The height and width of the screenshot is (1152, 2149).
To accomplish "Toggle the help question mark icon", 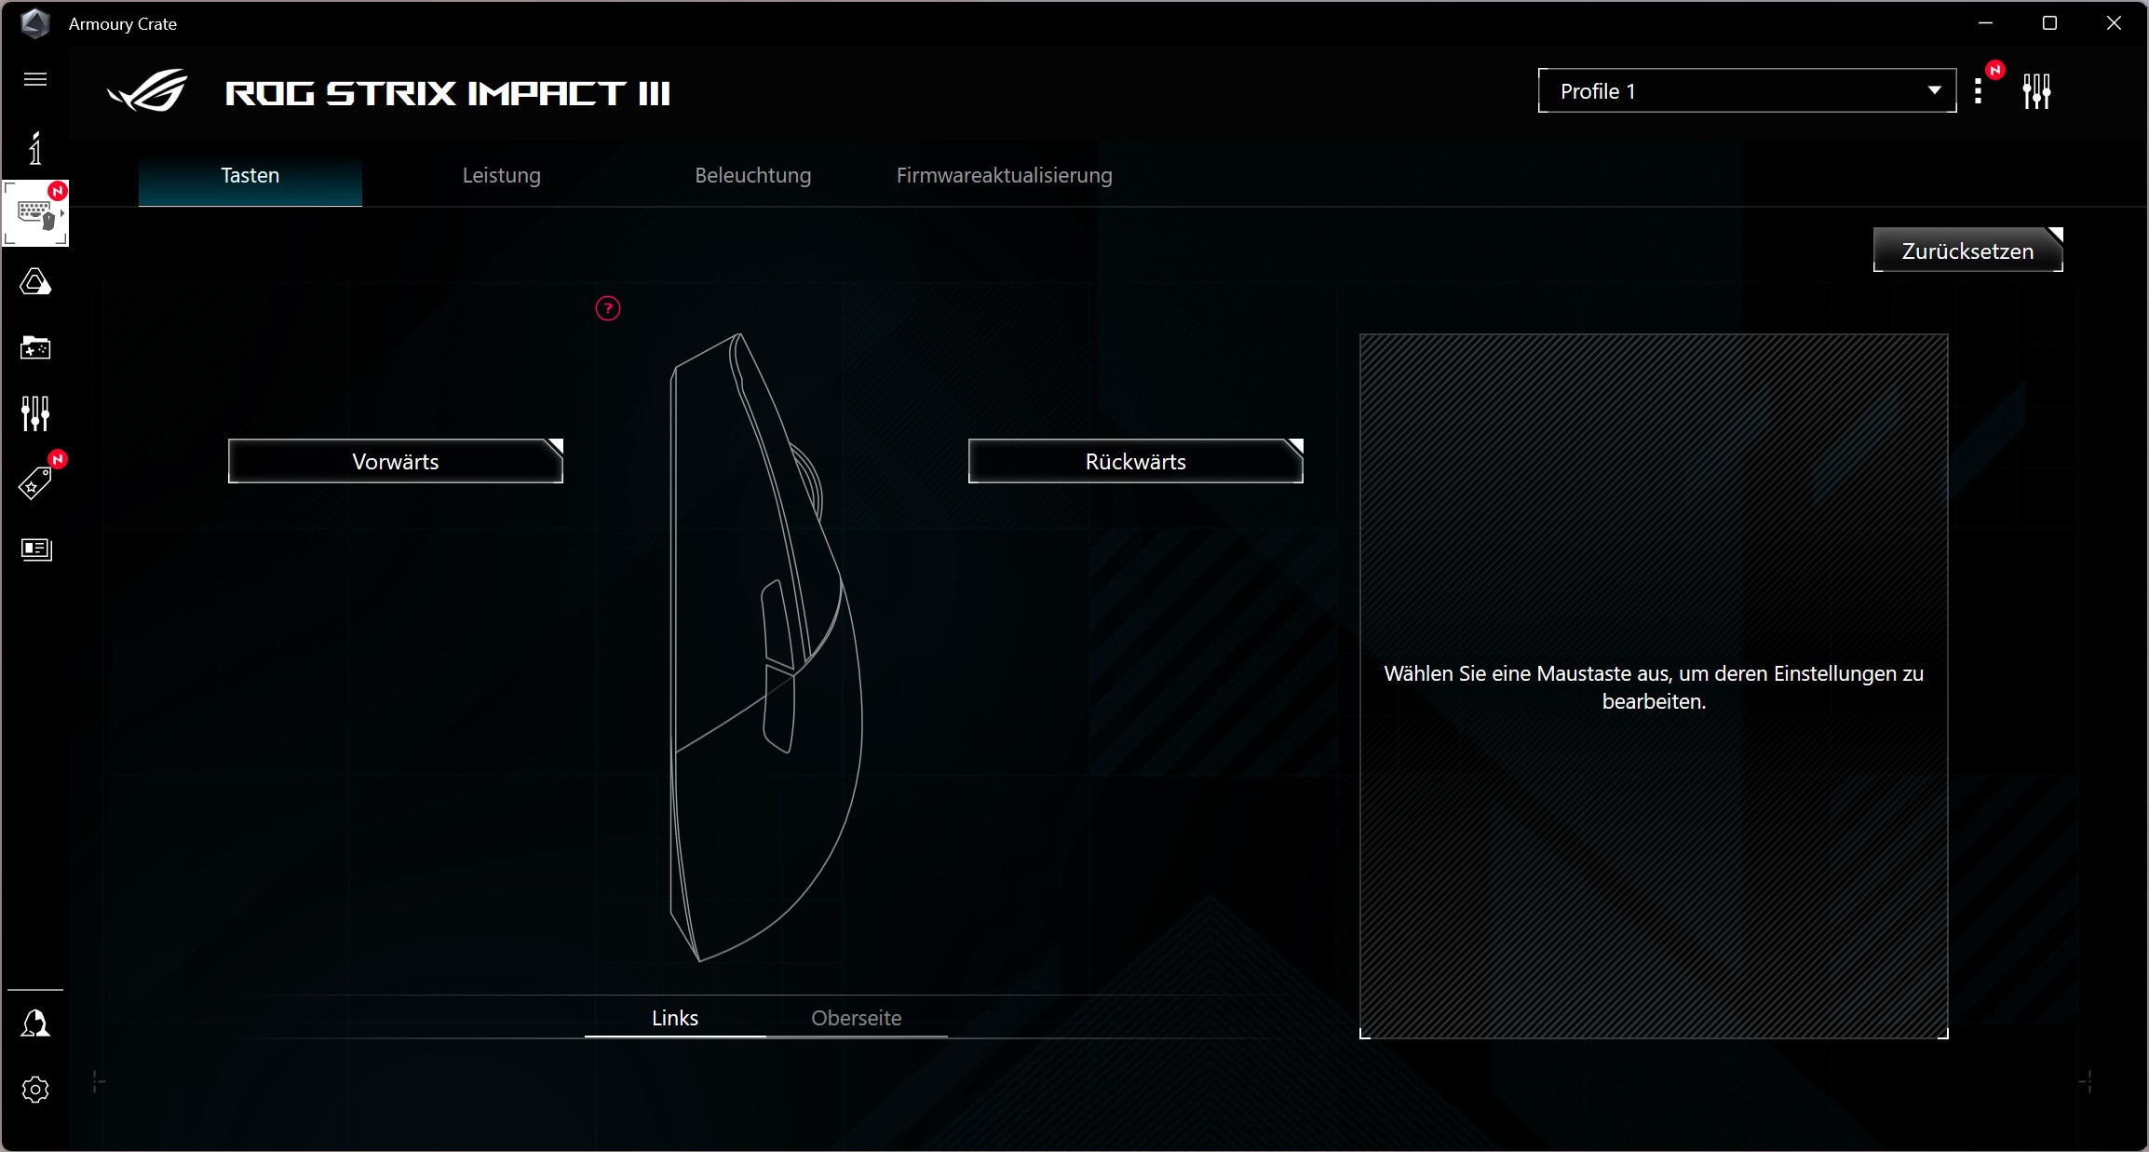I will click(607, 308).
